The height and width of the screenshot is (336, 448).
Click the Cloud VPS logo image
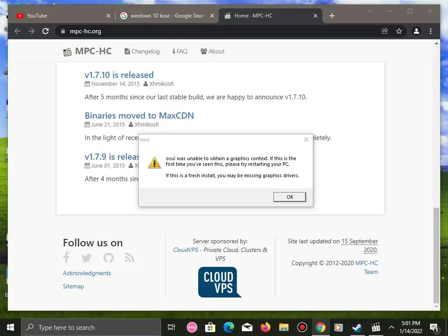220,282
